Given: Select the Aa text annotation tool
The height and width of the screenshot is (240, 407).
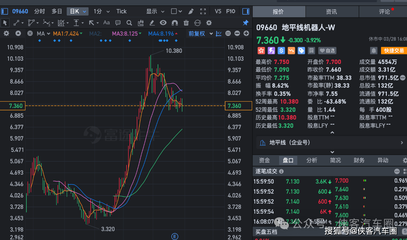Looking at the screenshot, I should click(x=107, y=23).
